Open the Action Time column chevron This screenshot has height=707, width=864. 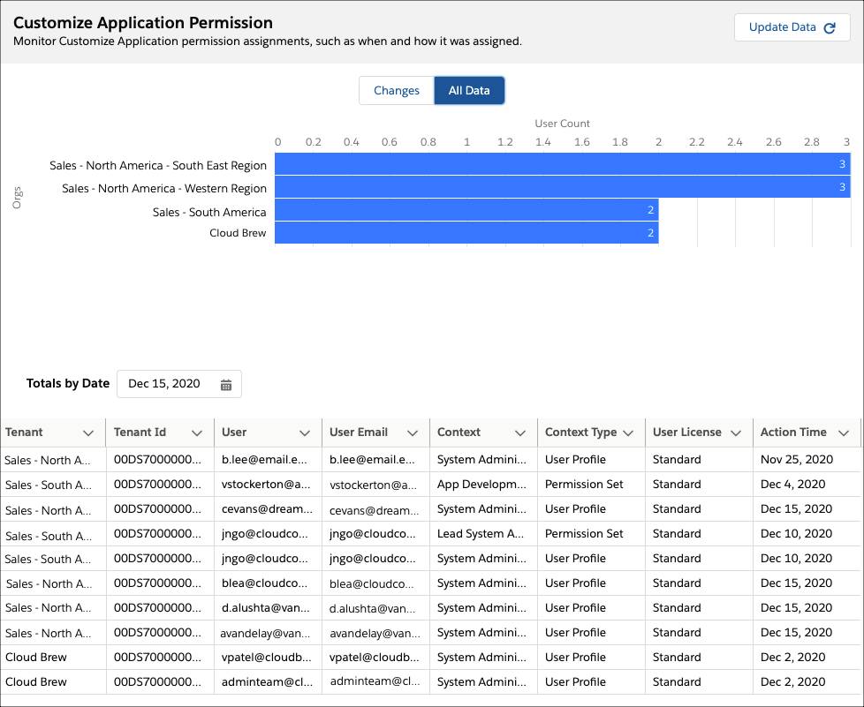pos(843,432)
